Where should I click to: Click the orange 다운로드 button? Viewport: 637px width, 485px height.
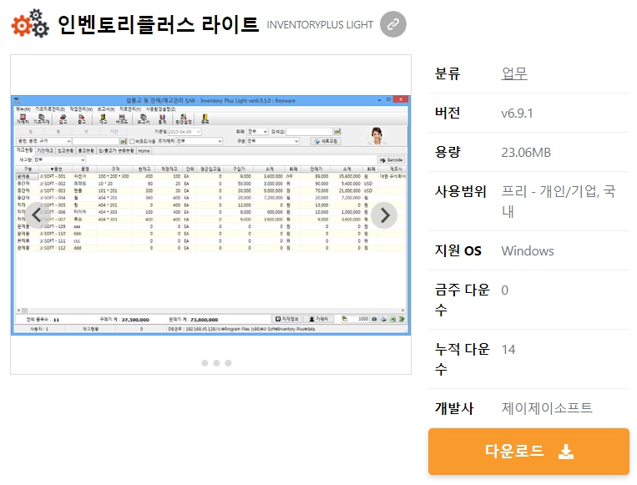pyautogui.click(x=528, y=452)
